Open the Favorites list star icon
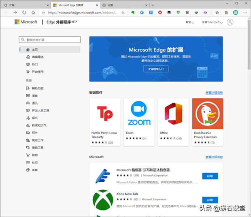 point(217,13)
